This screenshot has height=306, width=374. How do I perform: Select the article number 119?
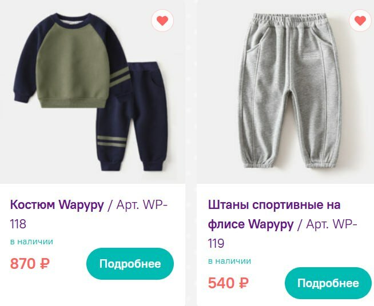[x=216, y=243]
